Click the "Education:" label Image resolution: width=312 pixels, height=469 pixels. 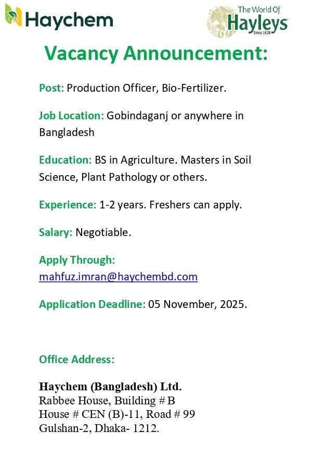point(66,160)
